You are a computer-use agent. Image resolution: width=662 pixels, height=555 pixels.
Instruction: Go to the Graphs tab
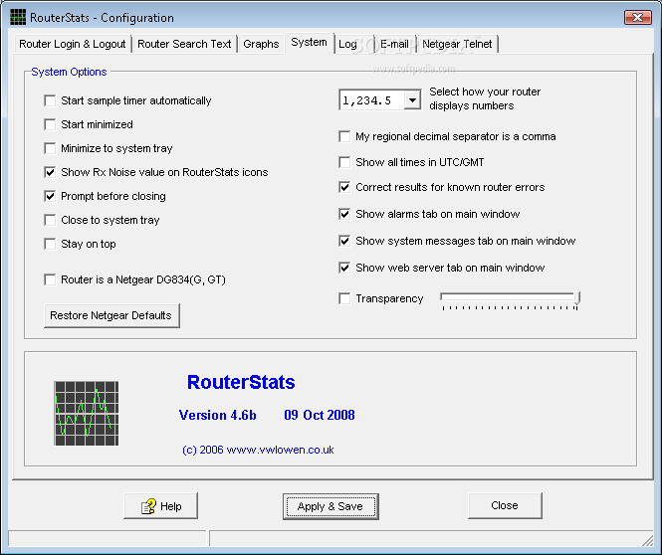coord(261,44)
